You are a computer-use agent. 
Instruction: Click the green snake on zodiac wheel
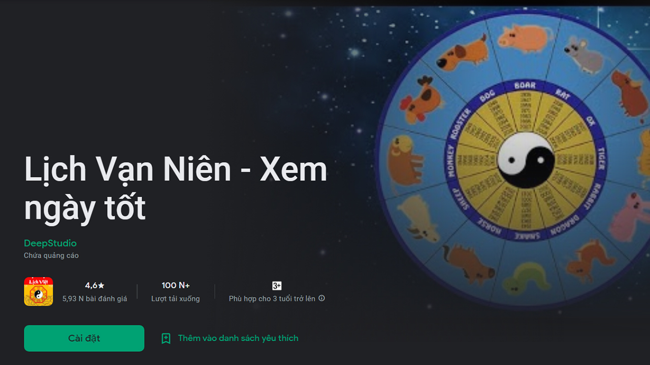pyautogui.click(x=527, y=276)
